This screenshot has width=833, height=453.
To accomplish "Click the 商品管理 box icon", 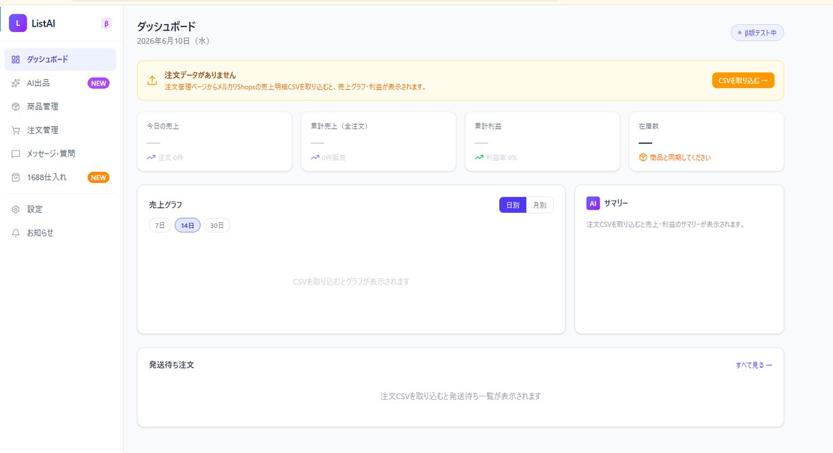I will pyautogui.click(x=16, y=106).
